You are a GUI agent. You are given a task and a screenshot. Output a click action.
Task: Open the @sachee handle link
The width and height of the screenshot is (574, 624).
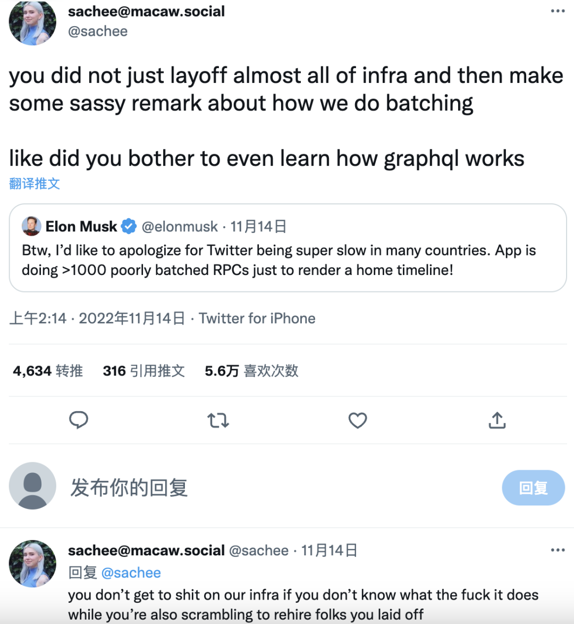tap(98, 31)
